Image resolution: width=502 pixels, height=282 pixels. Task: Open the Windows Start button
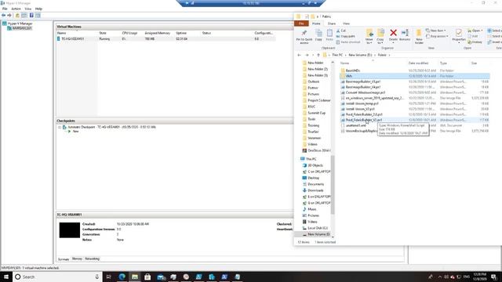(x=6, y=277)
